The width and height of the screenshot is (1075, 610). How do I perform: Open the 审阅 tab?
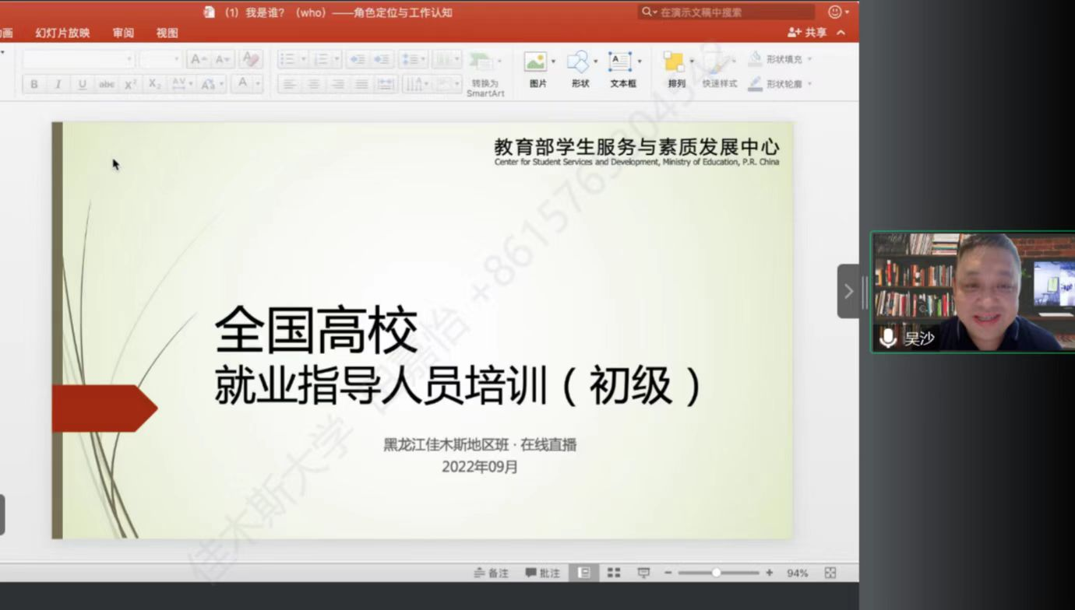123,33
